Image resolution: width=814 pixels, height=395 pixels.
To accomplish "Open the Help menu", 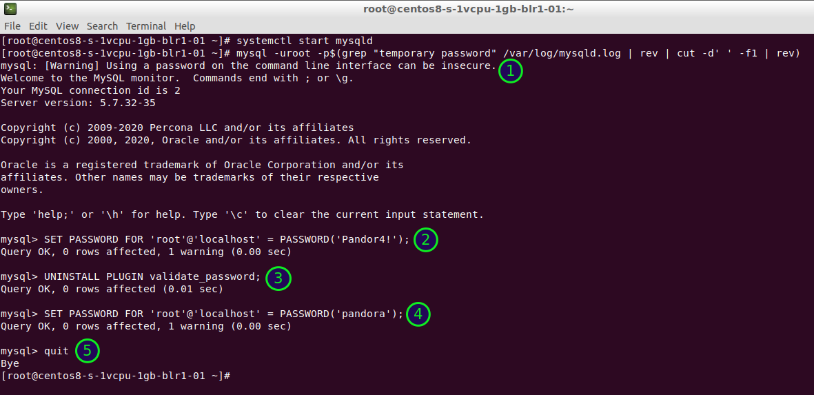I will [185, 26].
